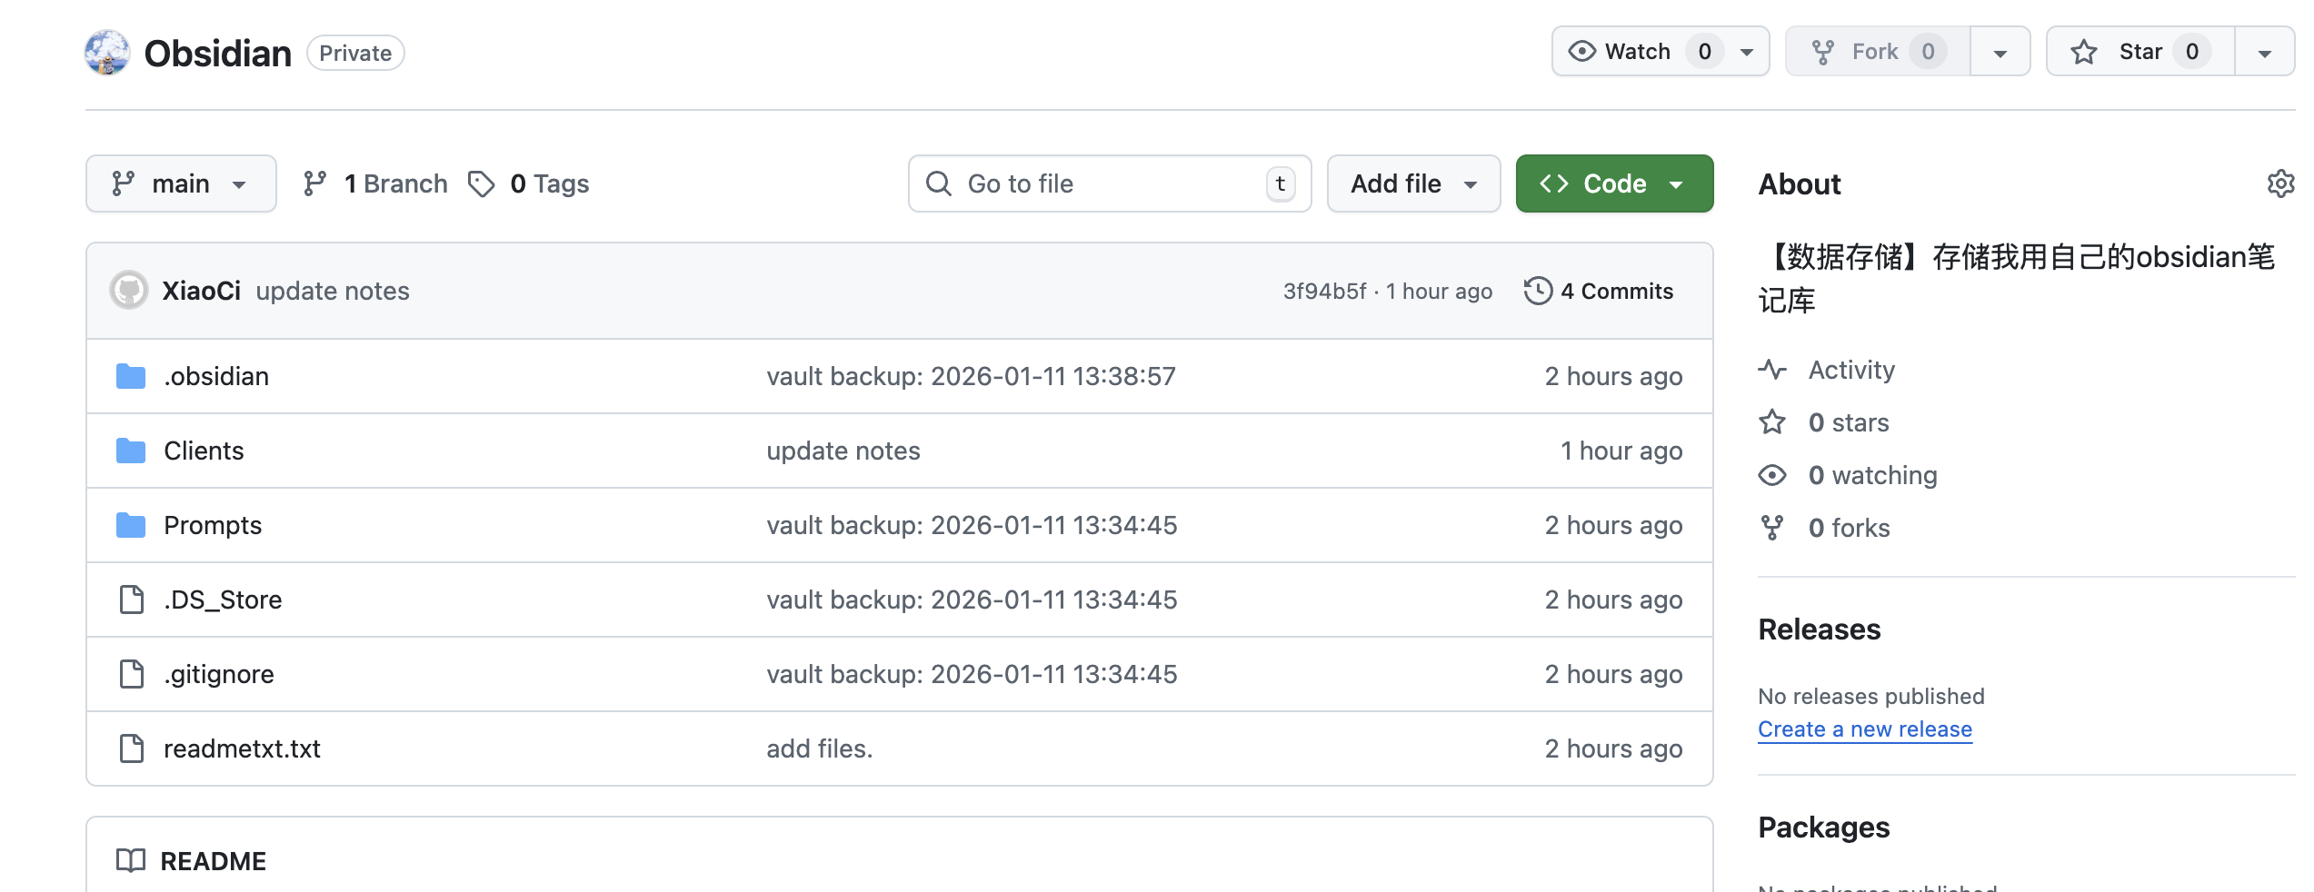
Task: Open the Clients folder
Action: 204,451
